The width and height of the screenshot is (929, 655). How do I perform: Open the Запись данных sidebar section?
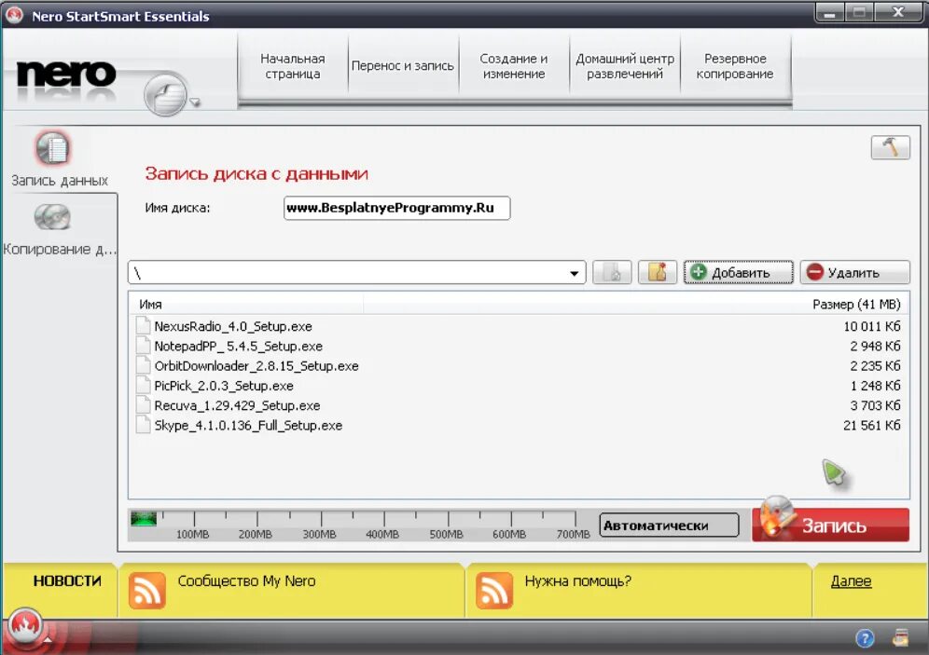click(59, 160)
